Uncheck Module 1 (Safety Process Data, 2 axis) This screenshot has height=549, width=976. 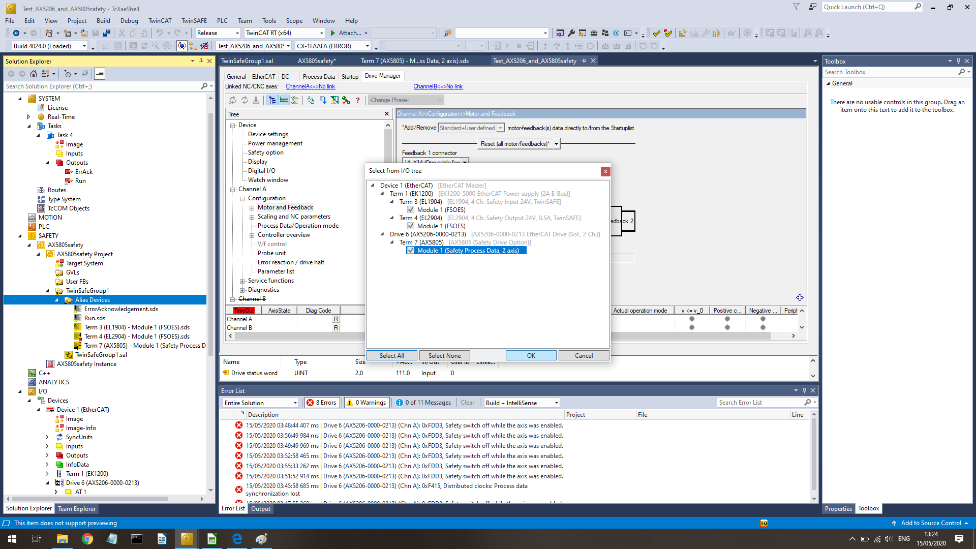coord(411,251)
